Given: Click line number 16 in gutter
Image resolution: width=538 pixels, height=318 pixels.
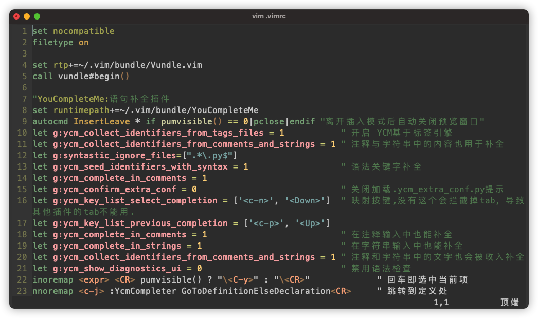Looking at the screenshot, I should tap(22, 200).
